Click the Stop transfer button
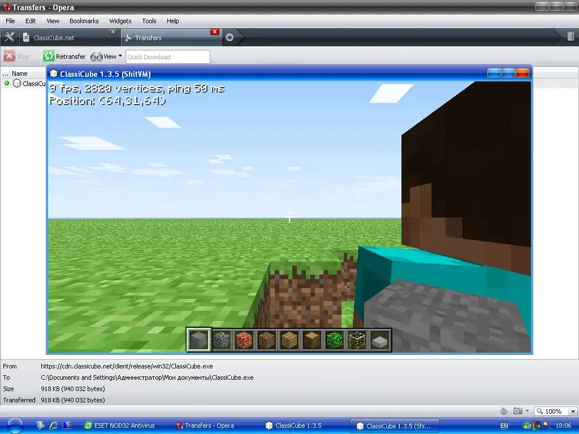This screenshot has height=434, width=579. point(16,57)
